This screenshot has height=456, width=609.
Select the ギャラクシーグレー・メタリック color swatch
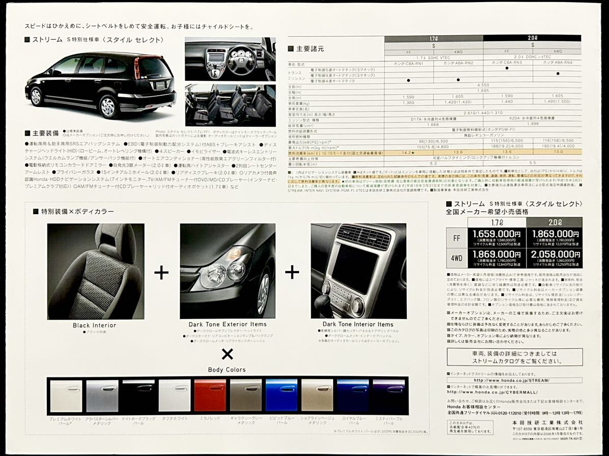tap(246, 396)
